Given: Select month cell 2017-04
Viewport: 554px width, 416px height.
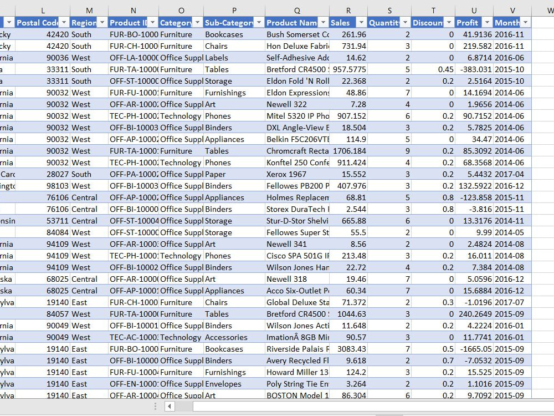Looking at the screenshot, I should click(x=512, y=174).
